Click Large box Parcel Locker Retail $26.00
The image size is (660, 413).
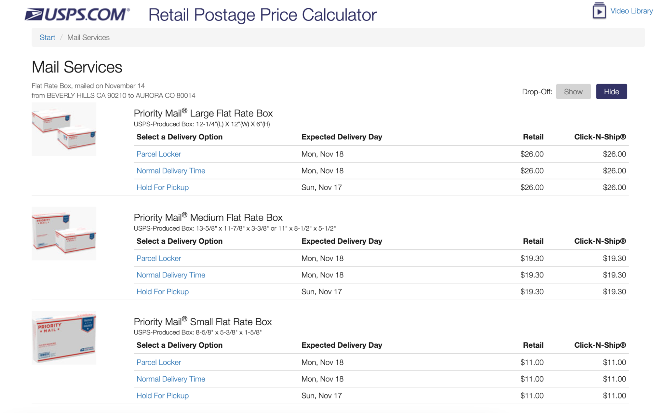[532, 154]
